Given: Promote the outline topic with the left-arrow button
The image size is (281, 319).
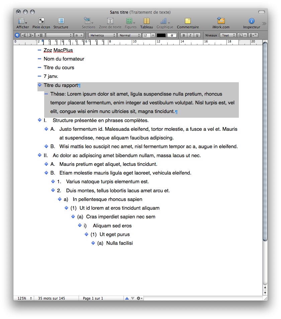Looking at the screenshot, I should click(24, 35).
